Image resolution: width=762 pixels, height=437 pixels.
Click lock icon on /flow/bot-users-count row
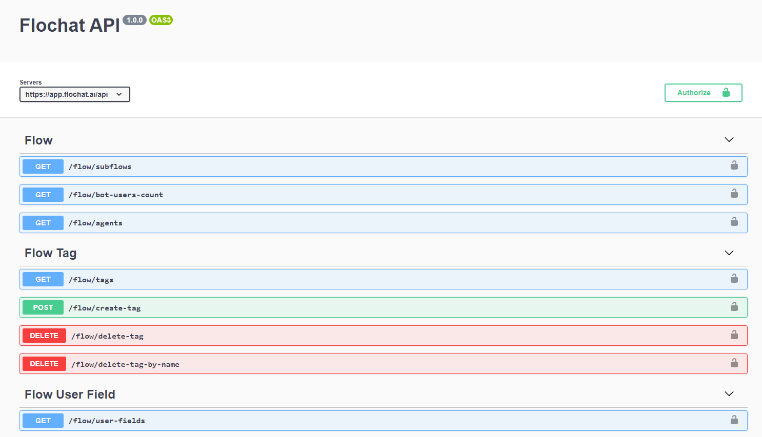(734, 193)
